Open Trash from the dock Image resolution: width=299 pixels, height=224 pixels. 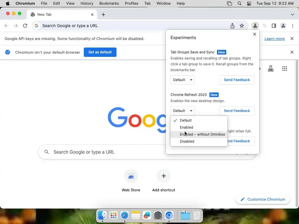[x=197, y=216]
